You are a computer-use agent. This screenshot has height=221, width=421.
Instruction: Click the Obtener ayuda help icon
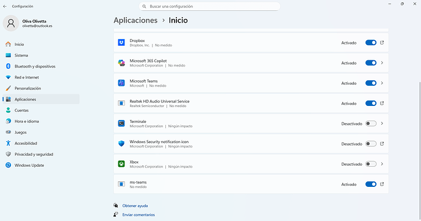coord(116,205)
